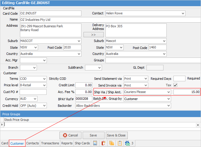Image resolution: width=201 pixels, height=147 pixels.
Task: Open the Price level dropdown
Action: [x=44, y=85]
